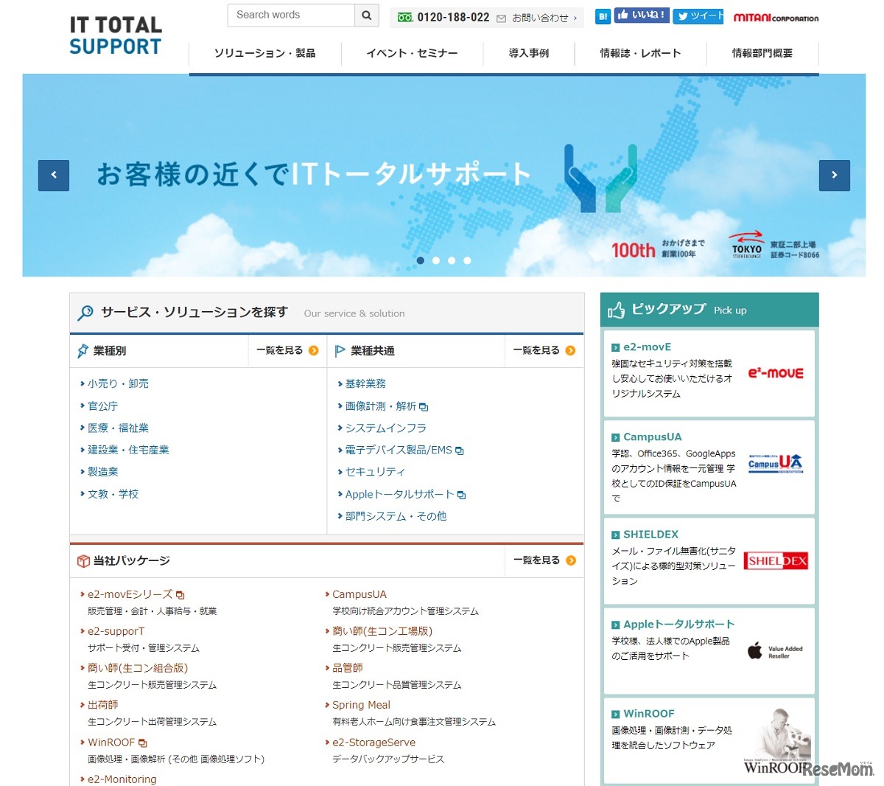Advance the banner using the right arrow
This screenshot has width=884, height=786.
835,175
